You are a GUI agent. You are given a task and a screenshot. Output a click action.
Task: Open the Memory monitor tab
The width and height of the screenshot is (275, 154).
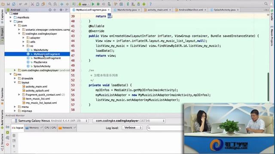click(34, 128)
